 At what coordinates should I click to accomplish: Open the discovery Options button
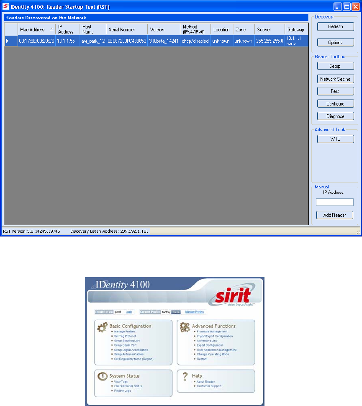[335, 42]
